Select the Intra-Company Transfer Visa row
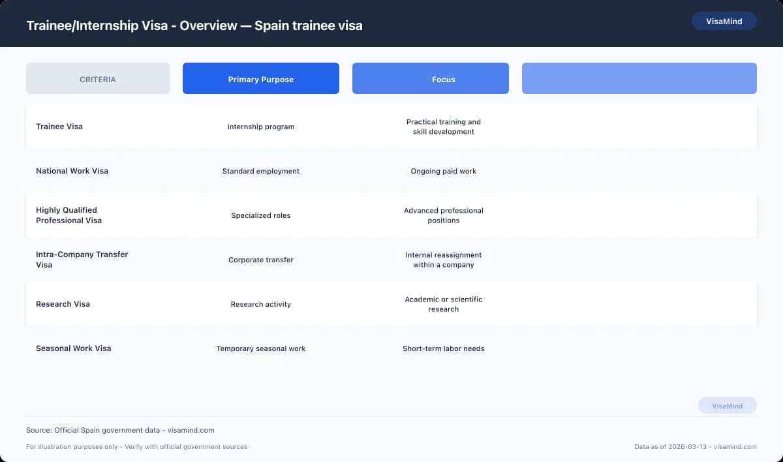Screen dimensions: 783x462 [82, 260]
